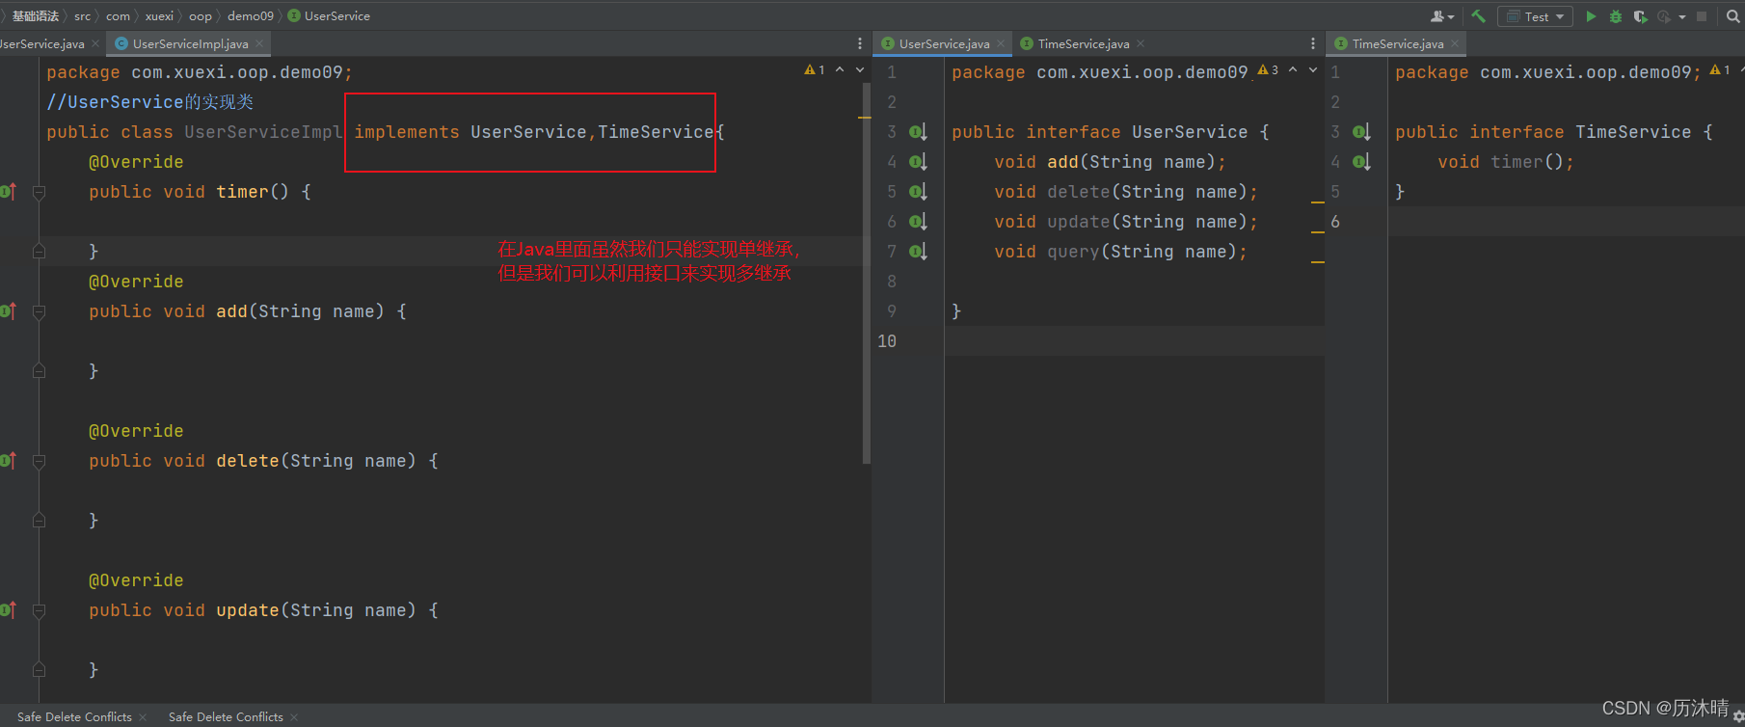
Task: Click the implemented gutter icon beside void query
Action: (x=918, y=252)
